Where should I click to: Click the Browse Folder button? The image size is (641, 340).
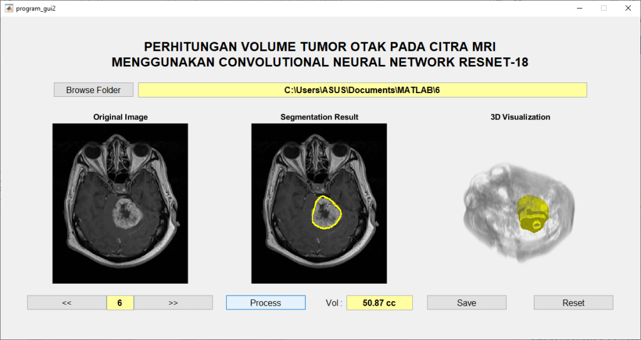93,90
